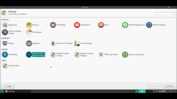Open Mouse and Touchpad settings
The width and height of the screenshot is (177, 99).
61,43
